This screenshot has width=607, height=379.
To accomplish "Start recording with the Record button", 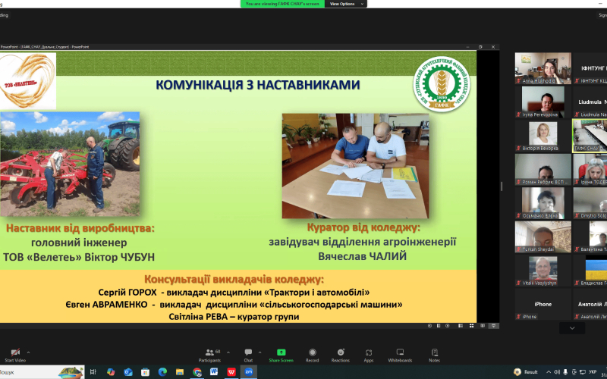I will tap(313, 355).
